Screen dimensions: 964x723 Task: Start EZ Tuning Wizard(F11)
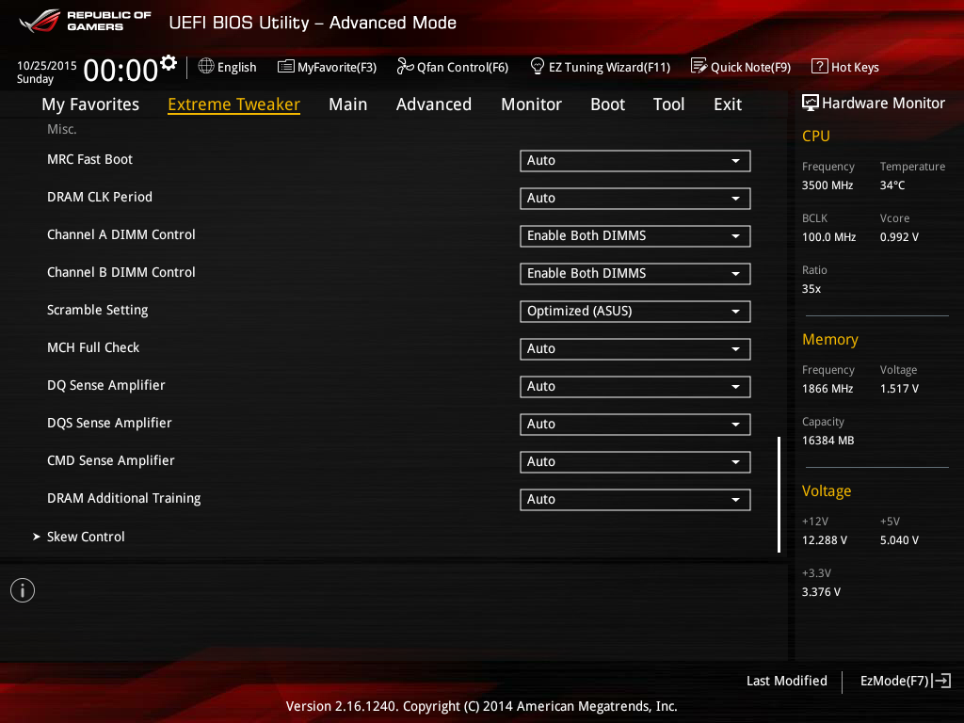click(600, 67)
